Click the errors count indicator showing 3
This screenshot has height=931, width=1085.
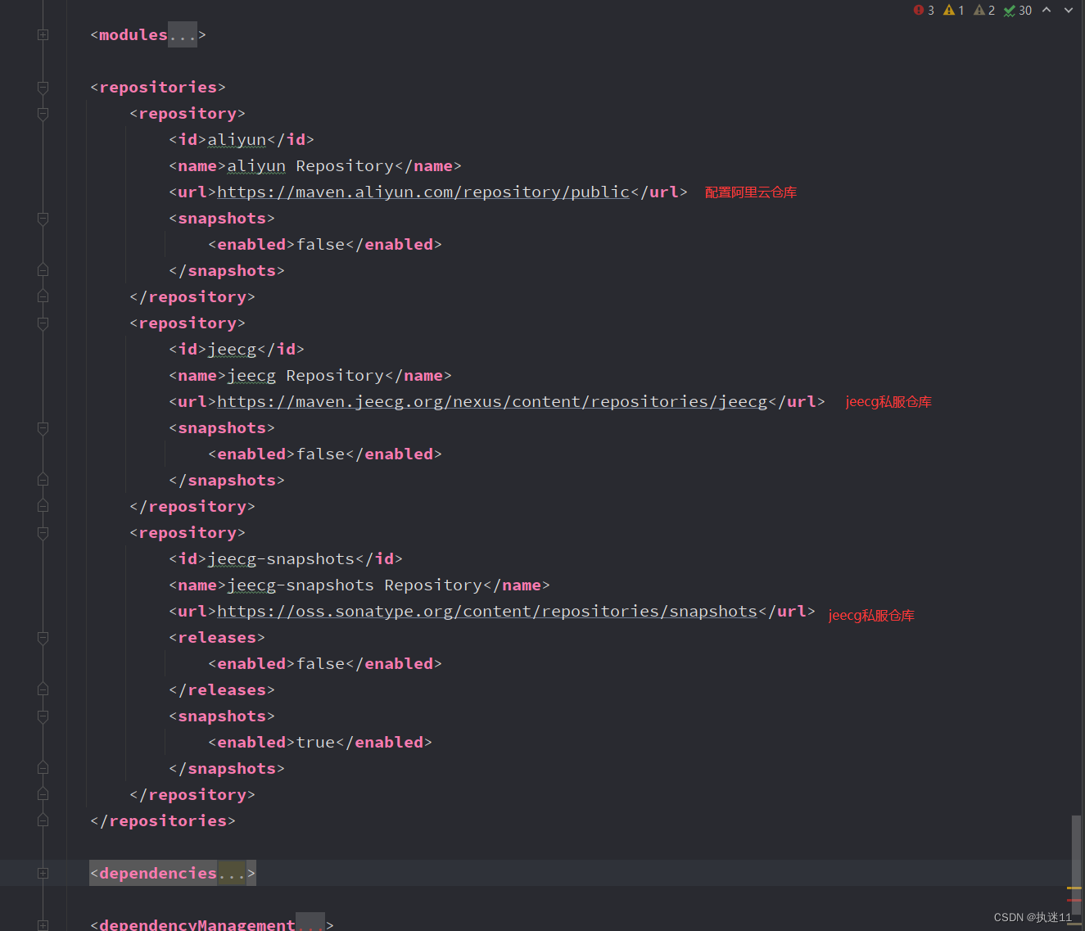(924, 11)
